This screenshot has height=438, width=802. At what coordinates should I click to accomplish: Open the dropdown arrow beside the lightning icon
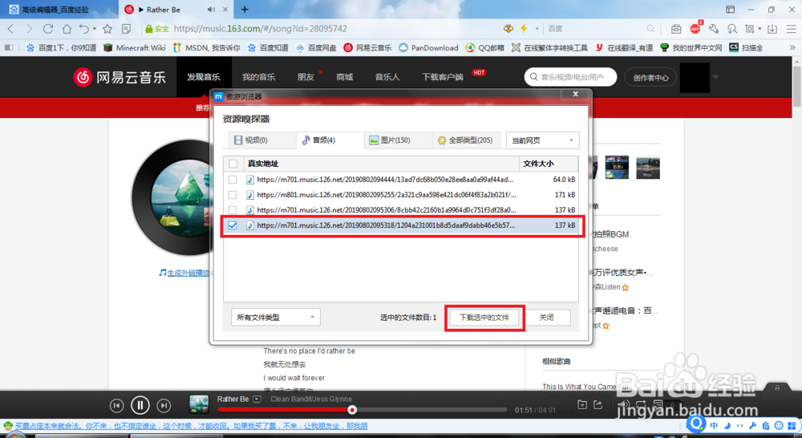537,29
